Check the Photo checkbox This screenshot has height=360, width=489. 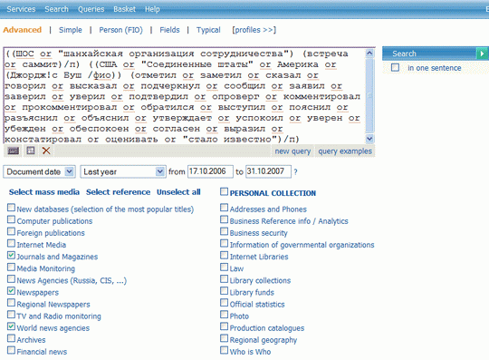coord(224,315)
